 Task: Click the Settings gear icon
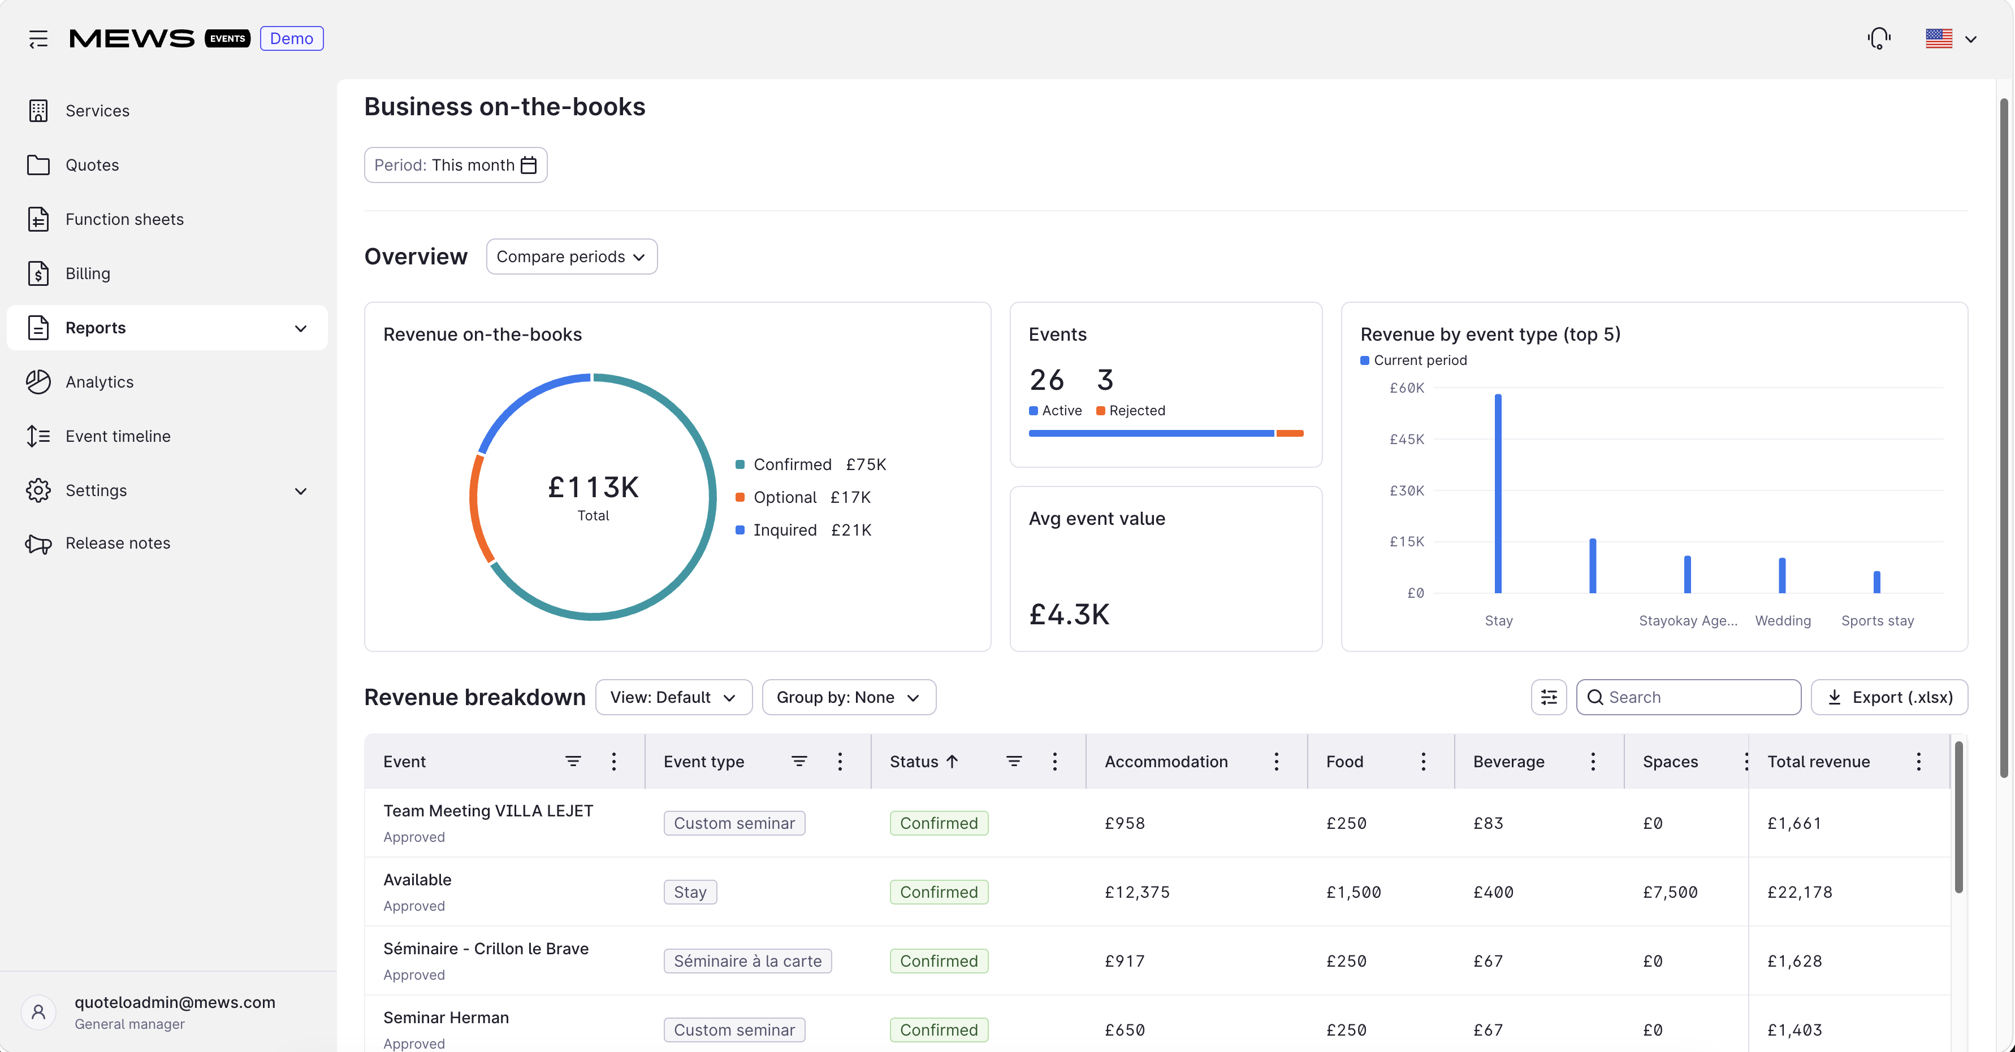point(37,491)
